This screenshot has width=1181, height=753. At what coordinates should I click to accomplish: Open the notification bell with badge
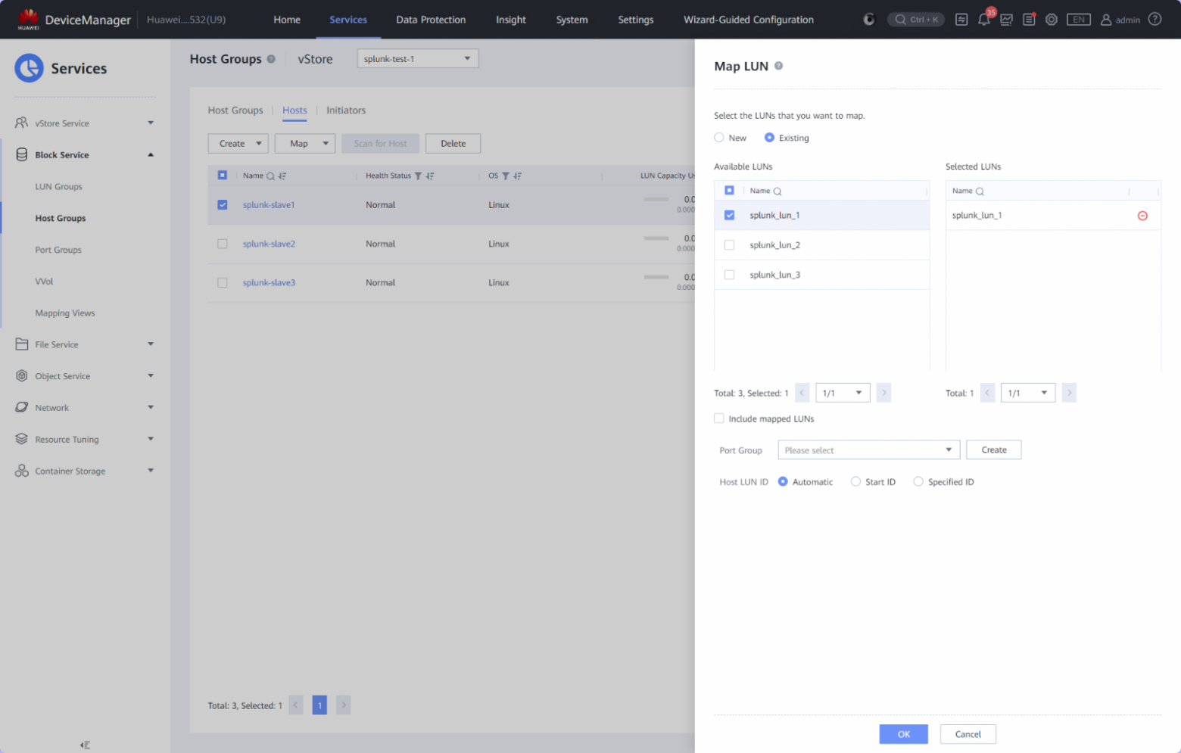[983, 19]
